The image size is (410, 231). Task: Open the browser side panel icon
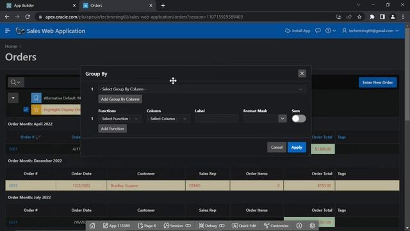tap(382, 17)
